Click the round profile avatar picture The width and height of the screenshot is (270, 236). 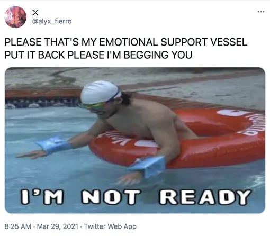15,17
